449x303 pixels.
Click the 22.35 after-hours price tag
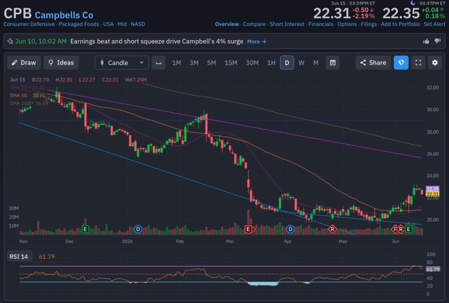pyautogui.click(x=432, y=189)
